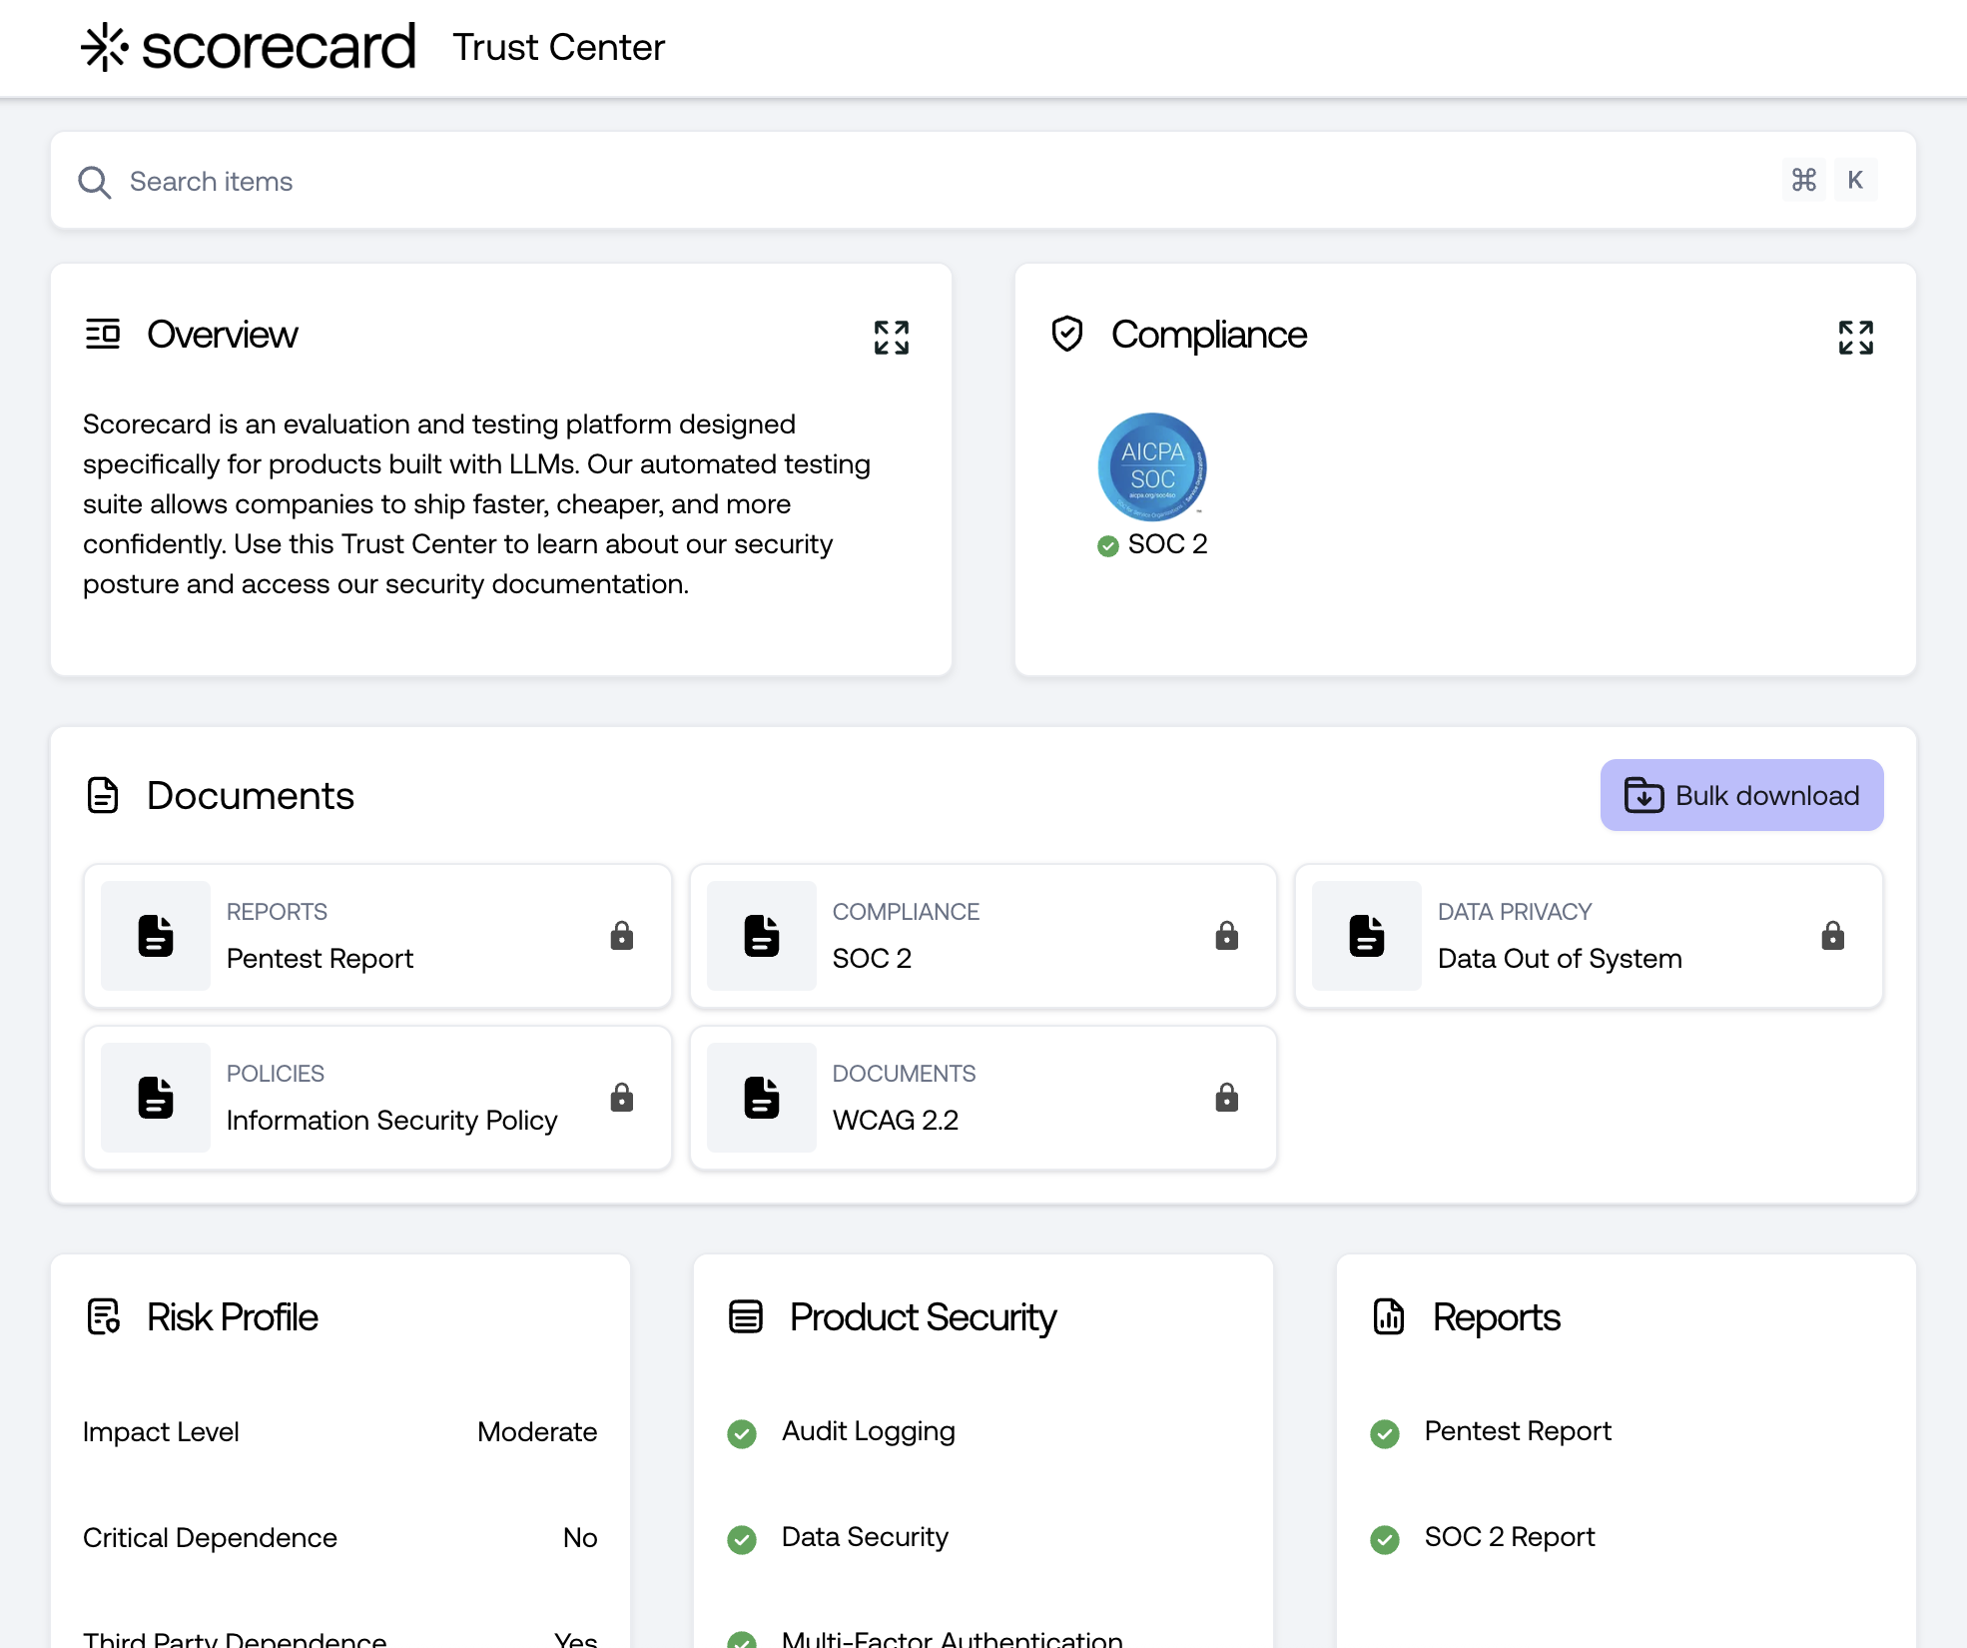Click the Compliance shield icon
The width and height of the screenshot is (1967, 1648).
point(1067,334)
